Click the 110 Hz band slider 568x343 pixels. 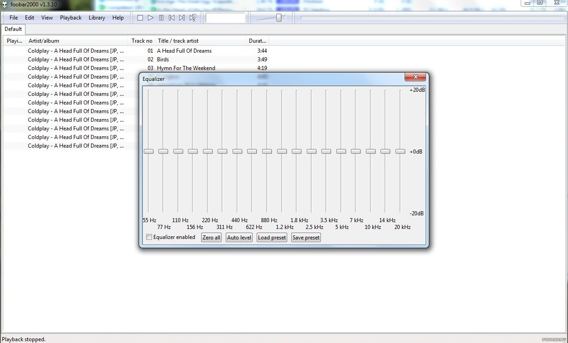[x=178, y=151]
